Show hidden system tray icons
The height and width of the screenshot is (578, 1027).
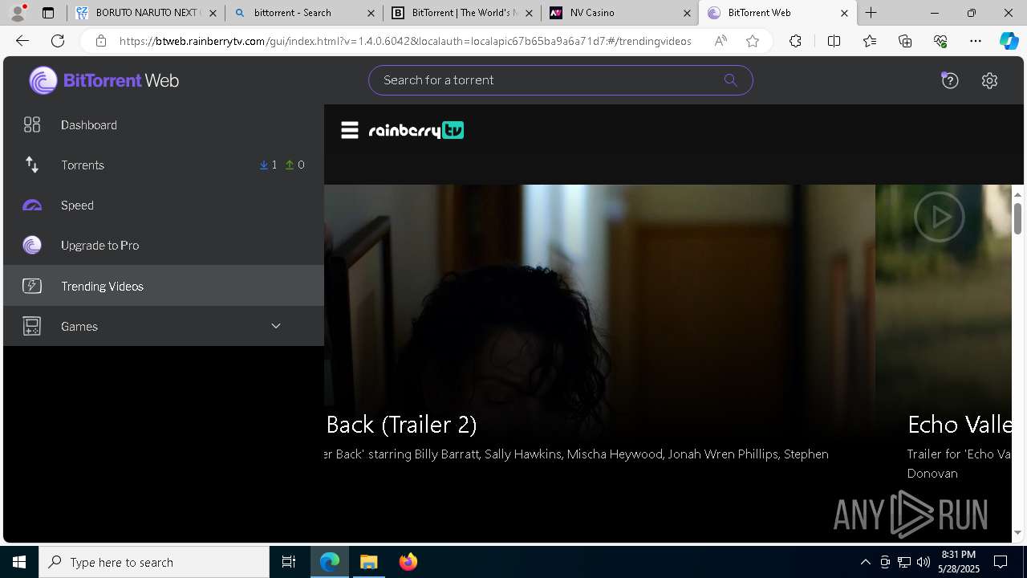tap(865, 562)
